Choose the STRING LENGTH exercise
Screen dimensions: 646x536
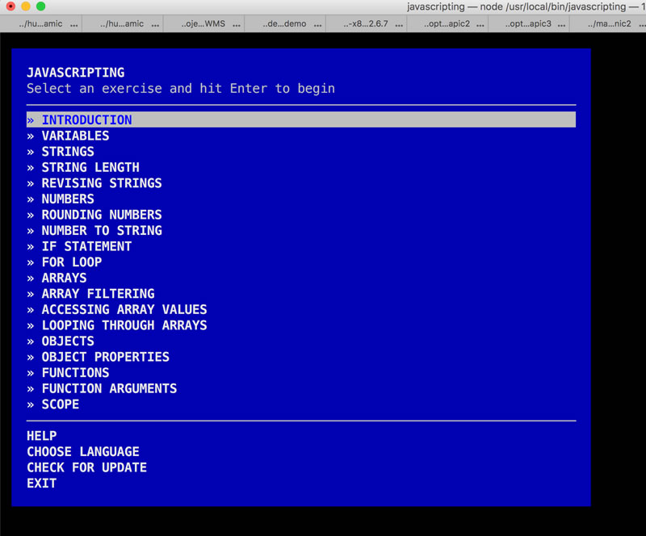(x=90, y=167)
